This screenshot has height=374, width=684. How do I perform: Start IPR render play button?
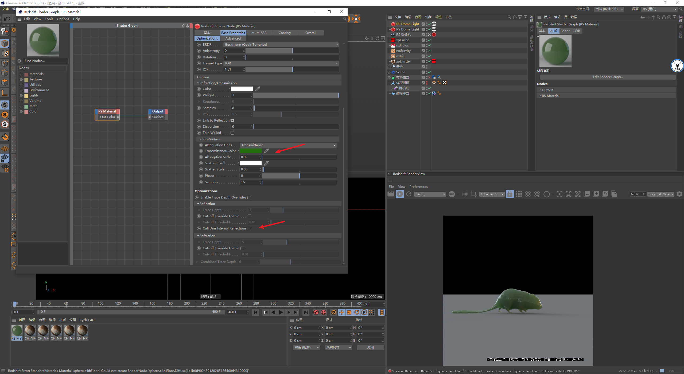click(x=400, y=194)
